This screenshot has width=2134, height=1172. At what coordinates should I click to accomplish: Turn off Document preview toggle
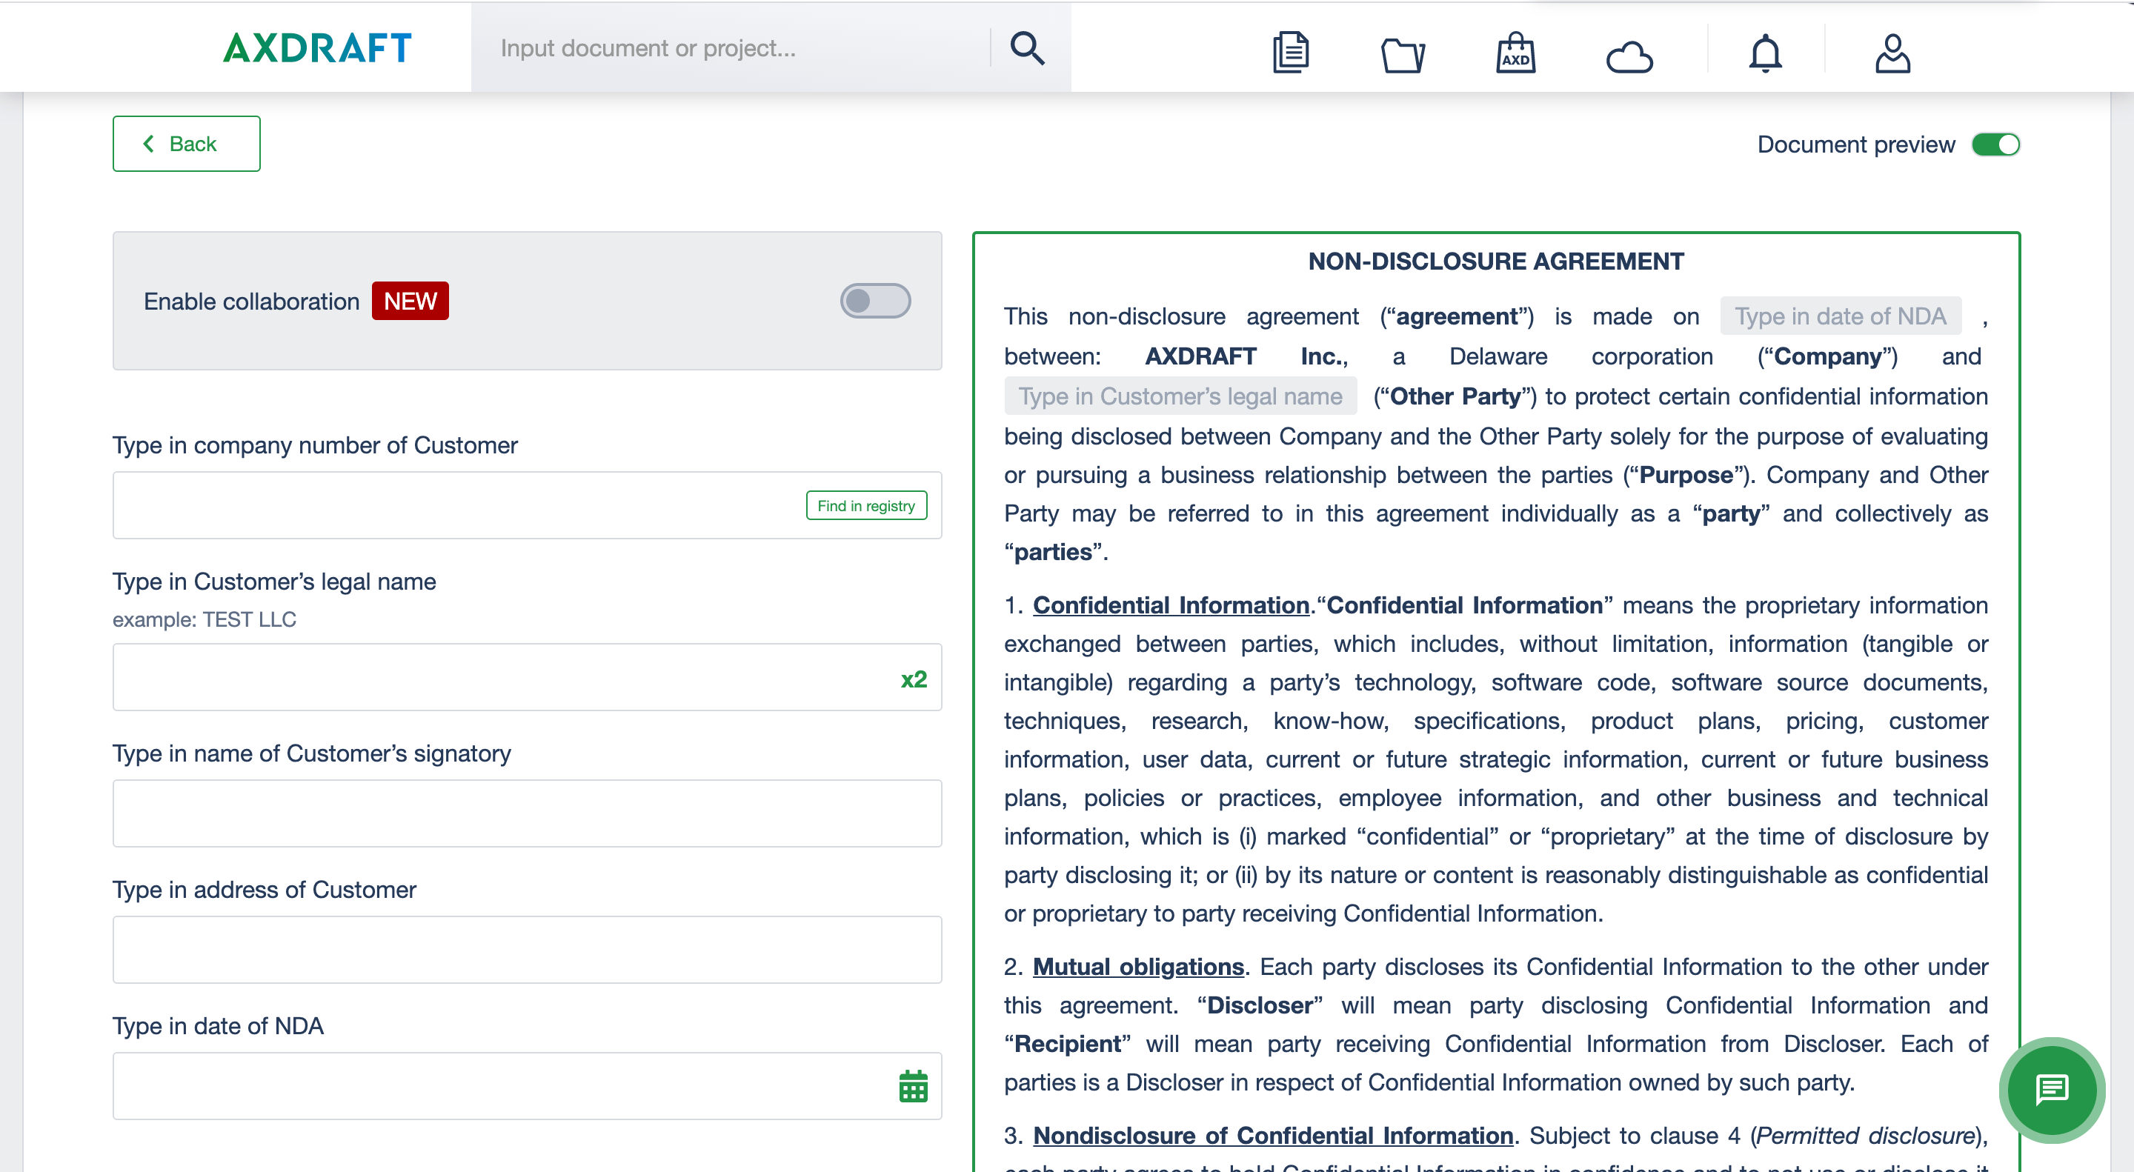pyautogui.click(x=1995, y=145)
